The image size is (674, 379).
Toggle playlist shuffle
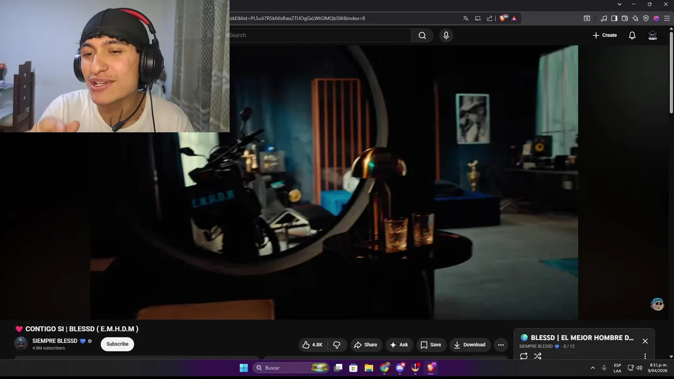click(x=538, y=356)
